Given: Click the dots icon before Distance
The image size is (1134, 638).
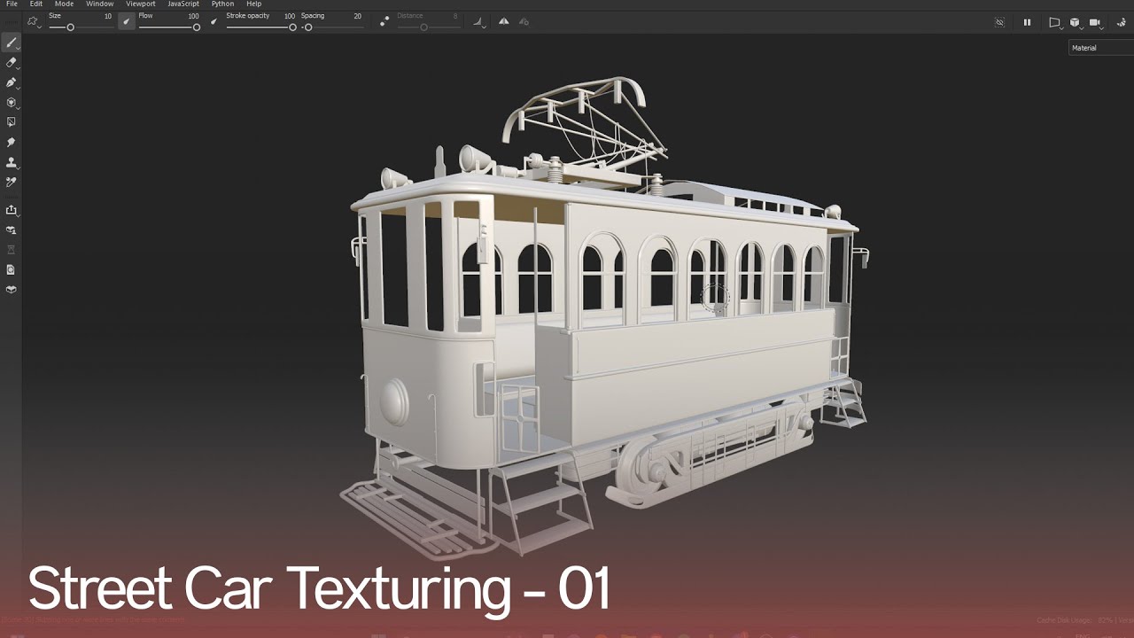Looking at the screenshot, I should 384,22.
